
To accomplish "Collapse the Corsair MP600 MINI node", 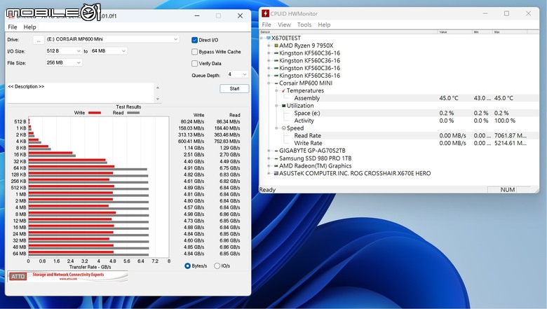I will pyautogui.click(x=269, y=83).
